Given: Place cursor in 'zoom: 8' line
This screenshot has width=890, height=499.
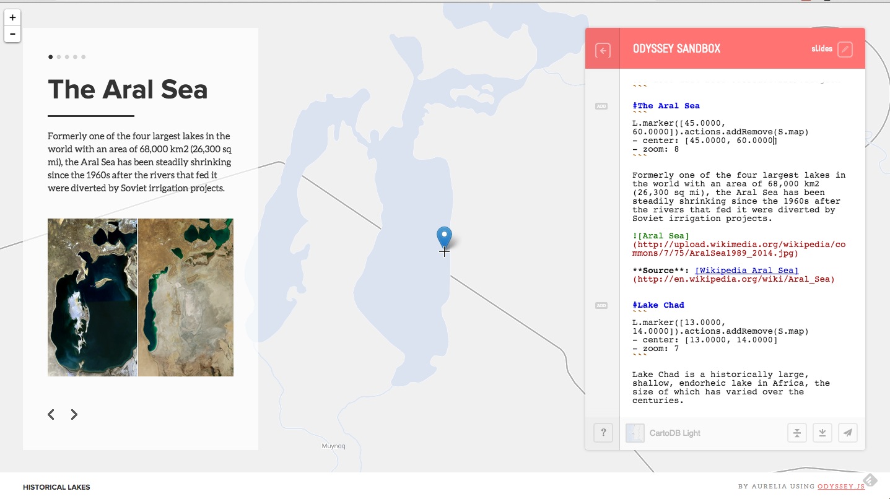Looking at the screenshot, I should coord(655,149).
